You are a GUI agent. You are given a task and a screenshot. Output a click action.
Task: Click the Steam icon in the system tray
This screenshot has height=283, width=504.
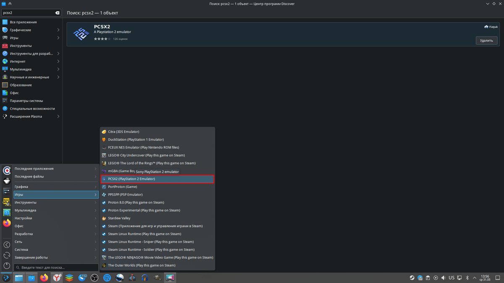click(x=412, y=278)
